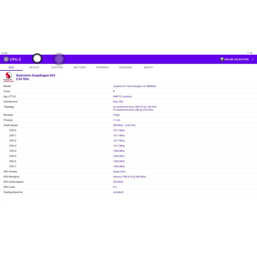
Task: Click the GPU Renderer Adreno 610 value
Action: pos(129,177)
